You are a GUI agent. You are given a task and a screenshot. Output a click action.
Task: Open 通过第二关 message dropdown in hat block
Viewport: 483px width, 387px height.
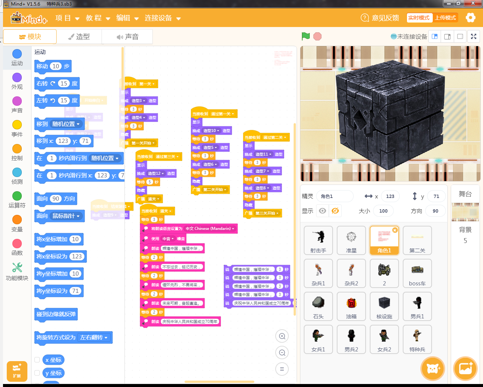click(275, 137)
